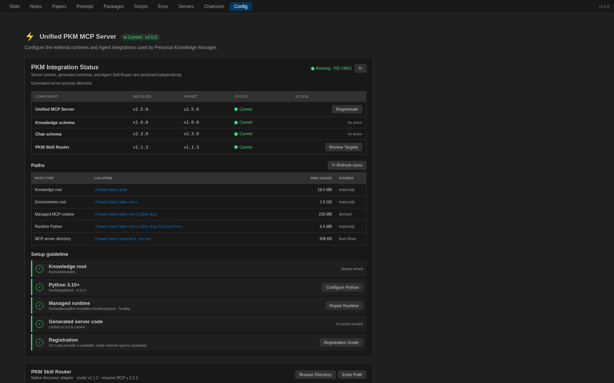Viewport: 614px width, 383px height.
Task: Click the No action needed label
Action: pyautogui.click(x=349, y=324)
